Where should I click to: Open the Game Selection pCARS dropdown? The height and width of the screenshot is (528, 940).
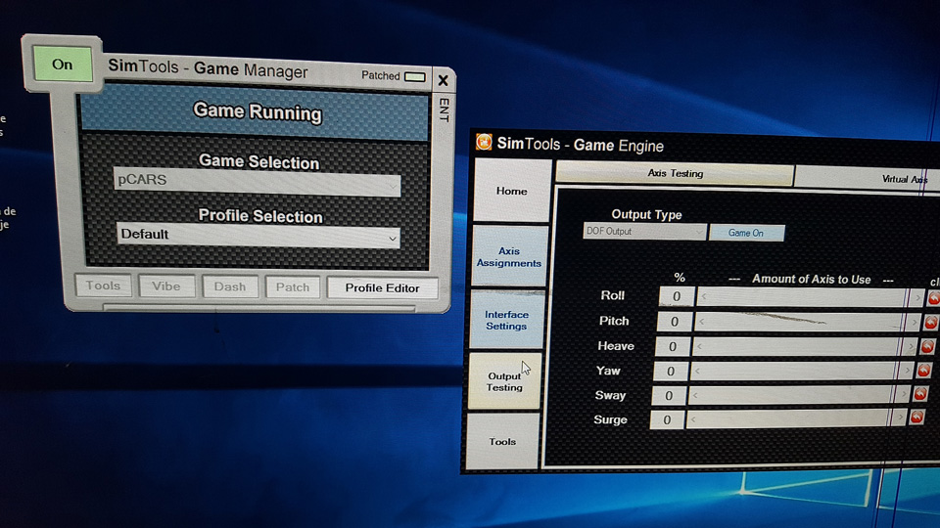[258, 182]
